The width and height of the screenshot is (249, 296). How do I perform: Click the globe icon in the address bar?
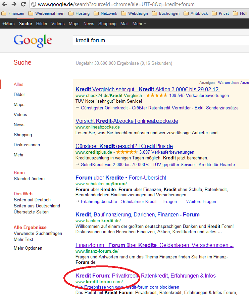(x=34, y=4)
